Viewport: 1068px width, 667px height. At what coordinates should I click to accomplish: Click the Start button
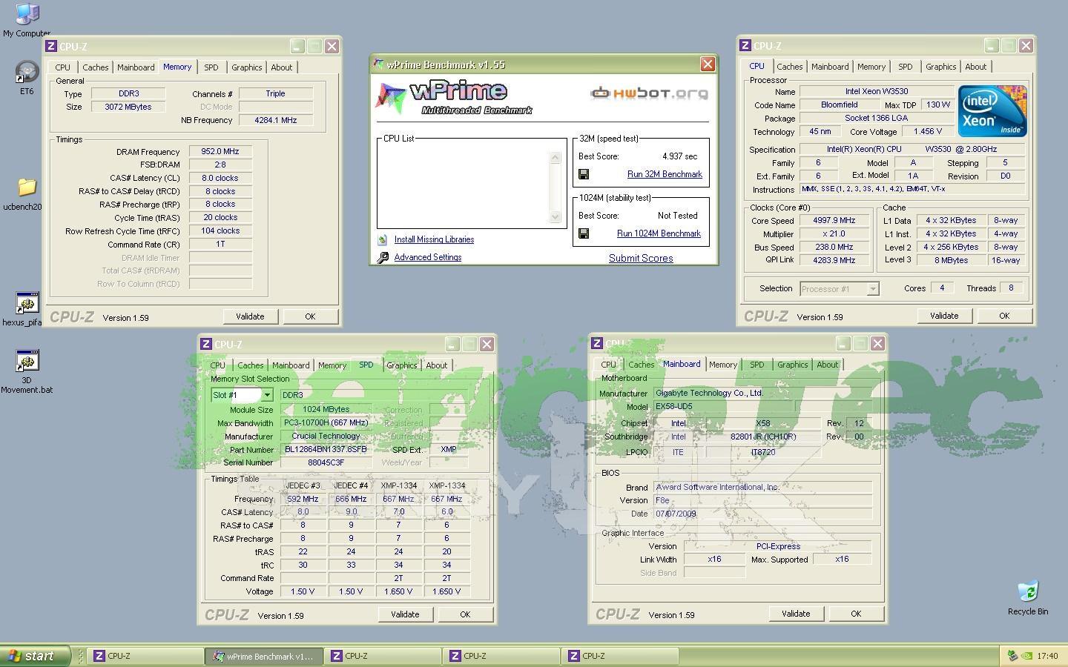click(35, 656)
